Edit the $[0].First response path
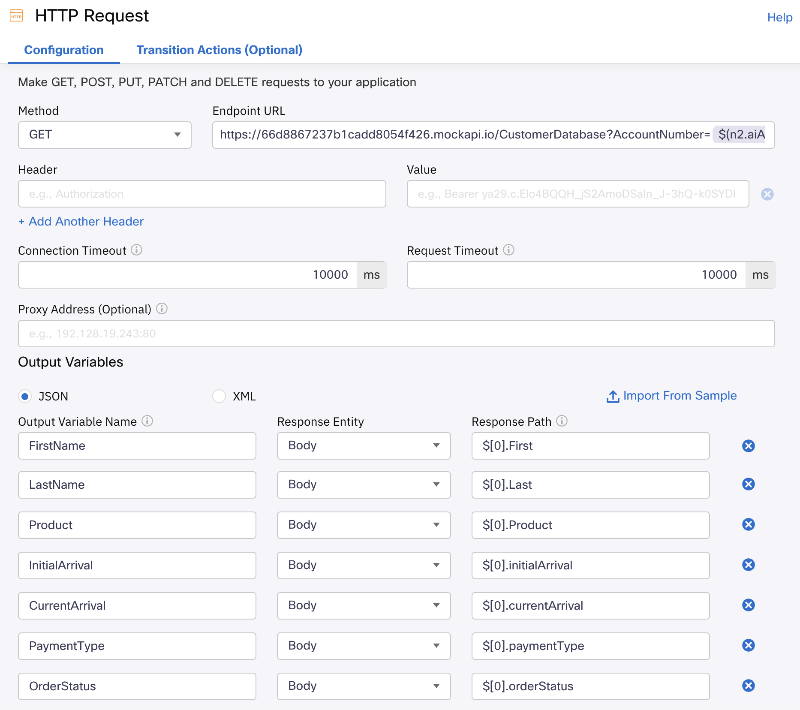The image size is (800, 710). pyautogui.click(x=591, y=446)
